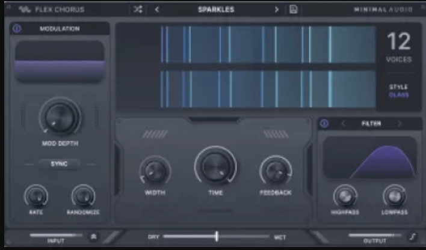This screenshot has width=426, height=250.
Task: Go to the next preset arrow
Action: coord(277,10)
